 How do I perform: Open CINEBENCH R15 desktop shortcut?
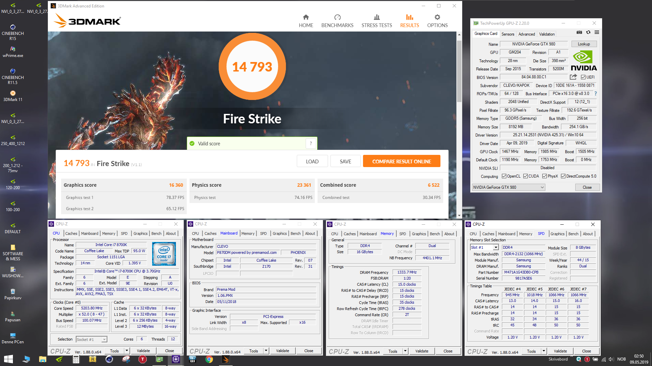point(13,33)
